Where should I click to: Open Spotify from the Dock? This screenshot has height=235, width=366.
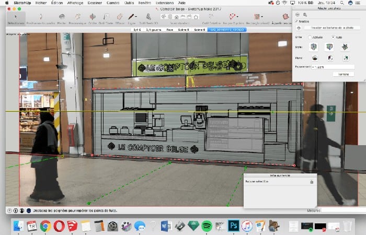tap(207, 226)
